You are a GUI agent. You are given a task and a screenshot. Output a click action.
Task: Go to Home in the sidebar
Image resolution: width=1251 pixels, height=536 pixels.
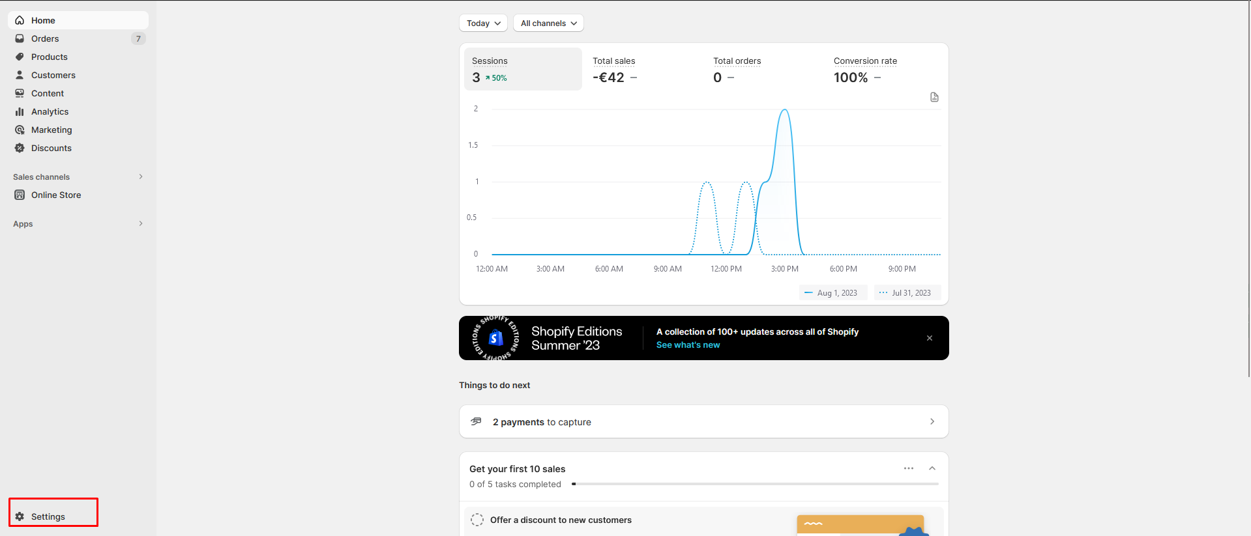[78, 20]
